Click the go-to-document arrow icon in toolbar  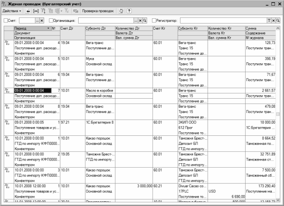(28, 10)
